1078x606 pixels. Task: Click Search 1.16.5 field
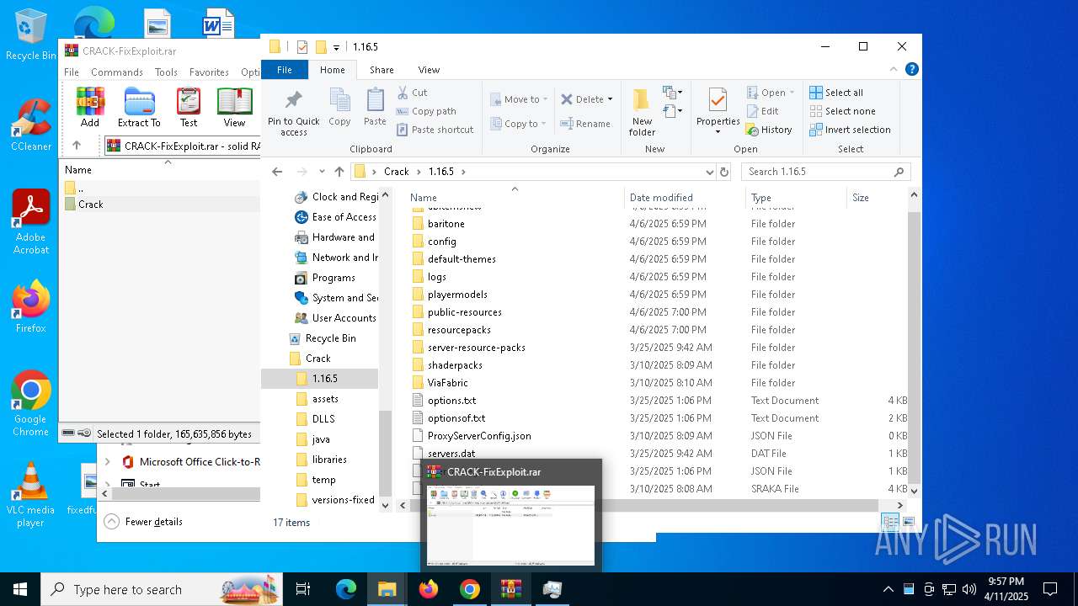[825, 172]
